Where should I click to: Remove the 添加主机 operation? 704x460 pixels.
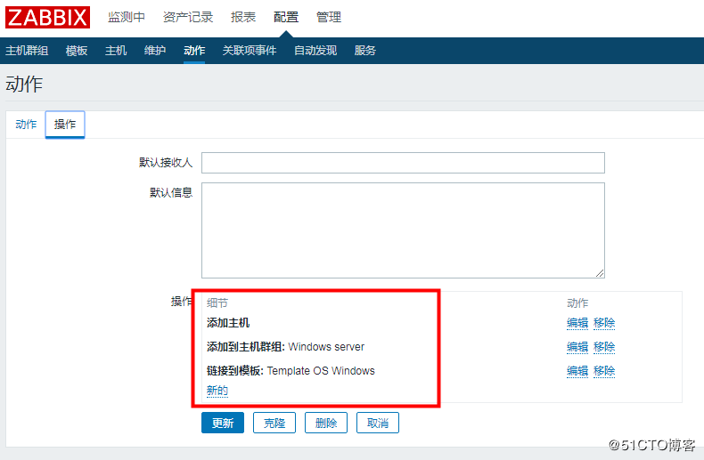(x=604, y=323)
